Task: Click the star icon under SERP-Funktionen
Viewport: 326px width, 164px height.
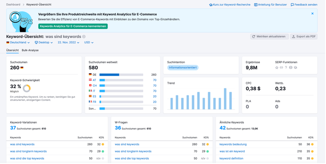Action: (277, 67)
